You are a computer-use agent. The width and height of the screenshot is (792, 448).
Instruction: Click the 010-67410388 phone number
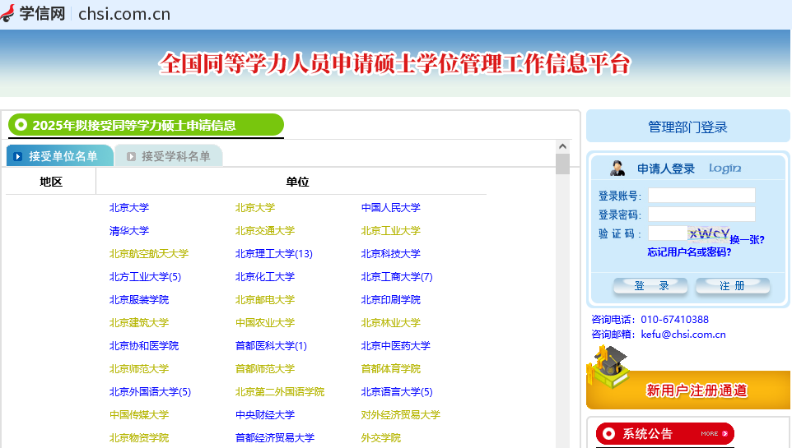click(674, 319)
